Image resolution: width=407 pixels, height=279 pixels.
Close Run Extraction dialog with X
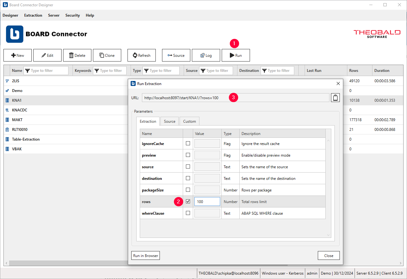[338, 84]
